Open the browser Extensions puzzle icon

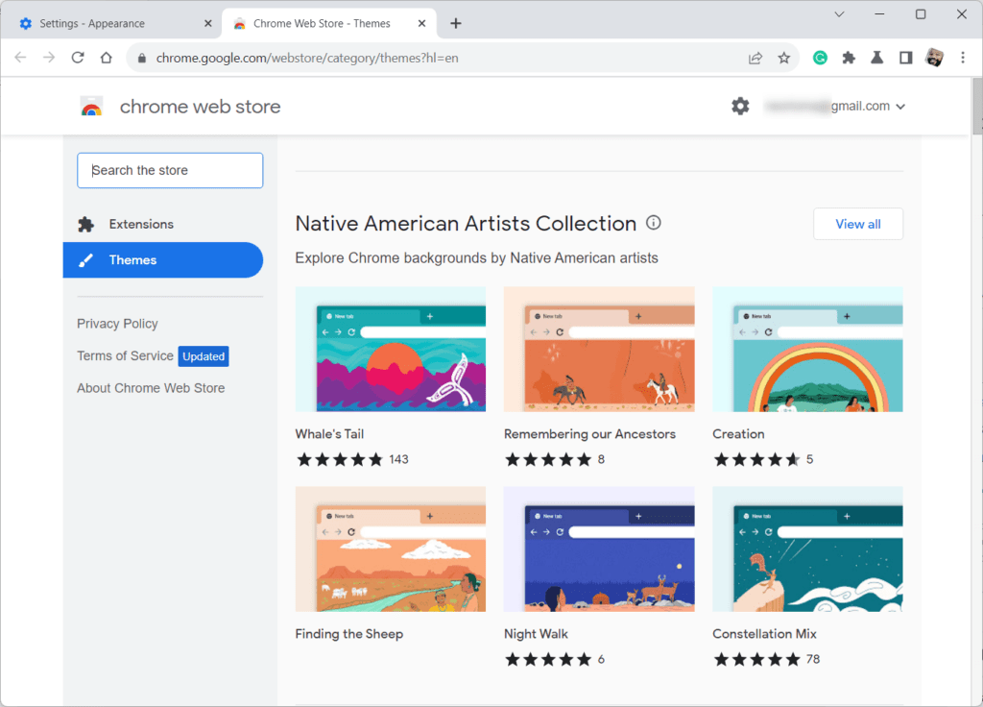click(x=849, y=58)
